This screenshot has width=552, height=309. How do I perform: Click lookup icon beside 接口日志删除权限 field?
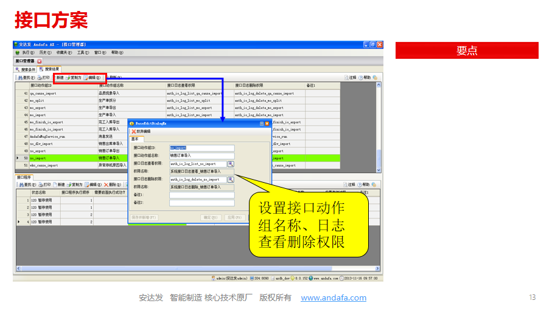tap(231, 180)
